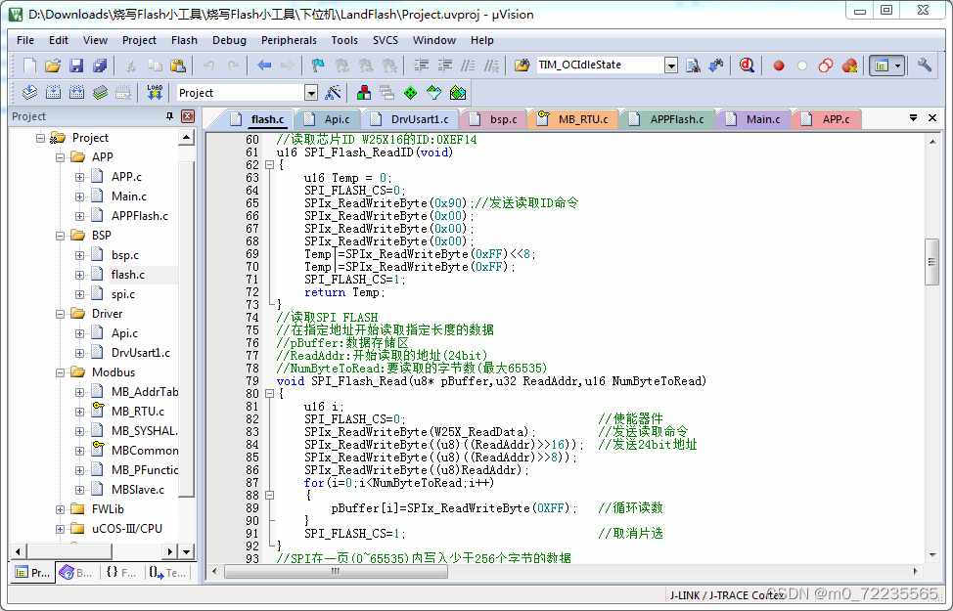
Task: Open the Flash menu
Action: point(184,40)
